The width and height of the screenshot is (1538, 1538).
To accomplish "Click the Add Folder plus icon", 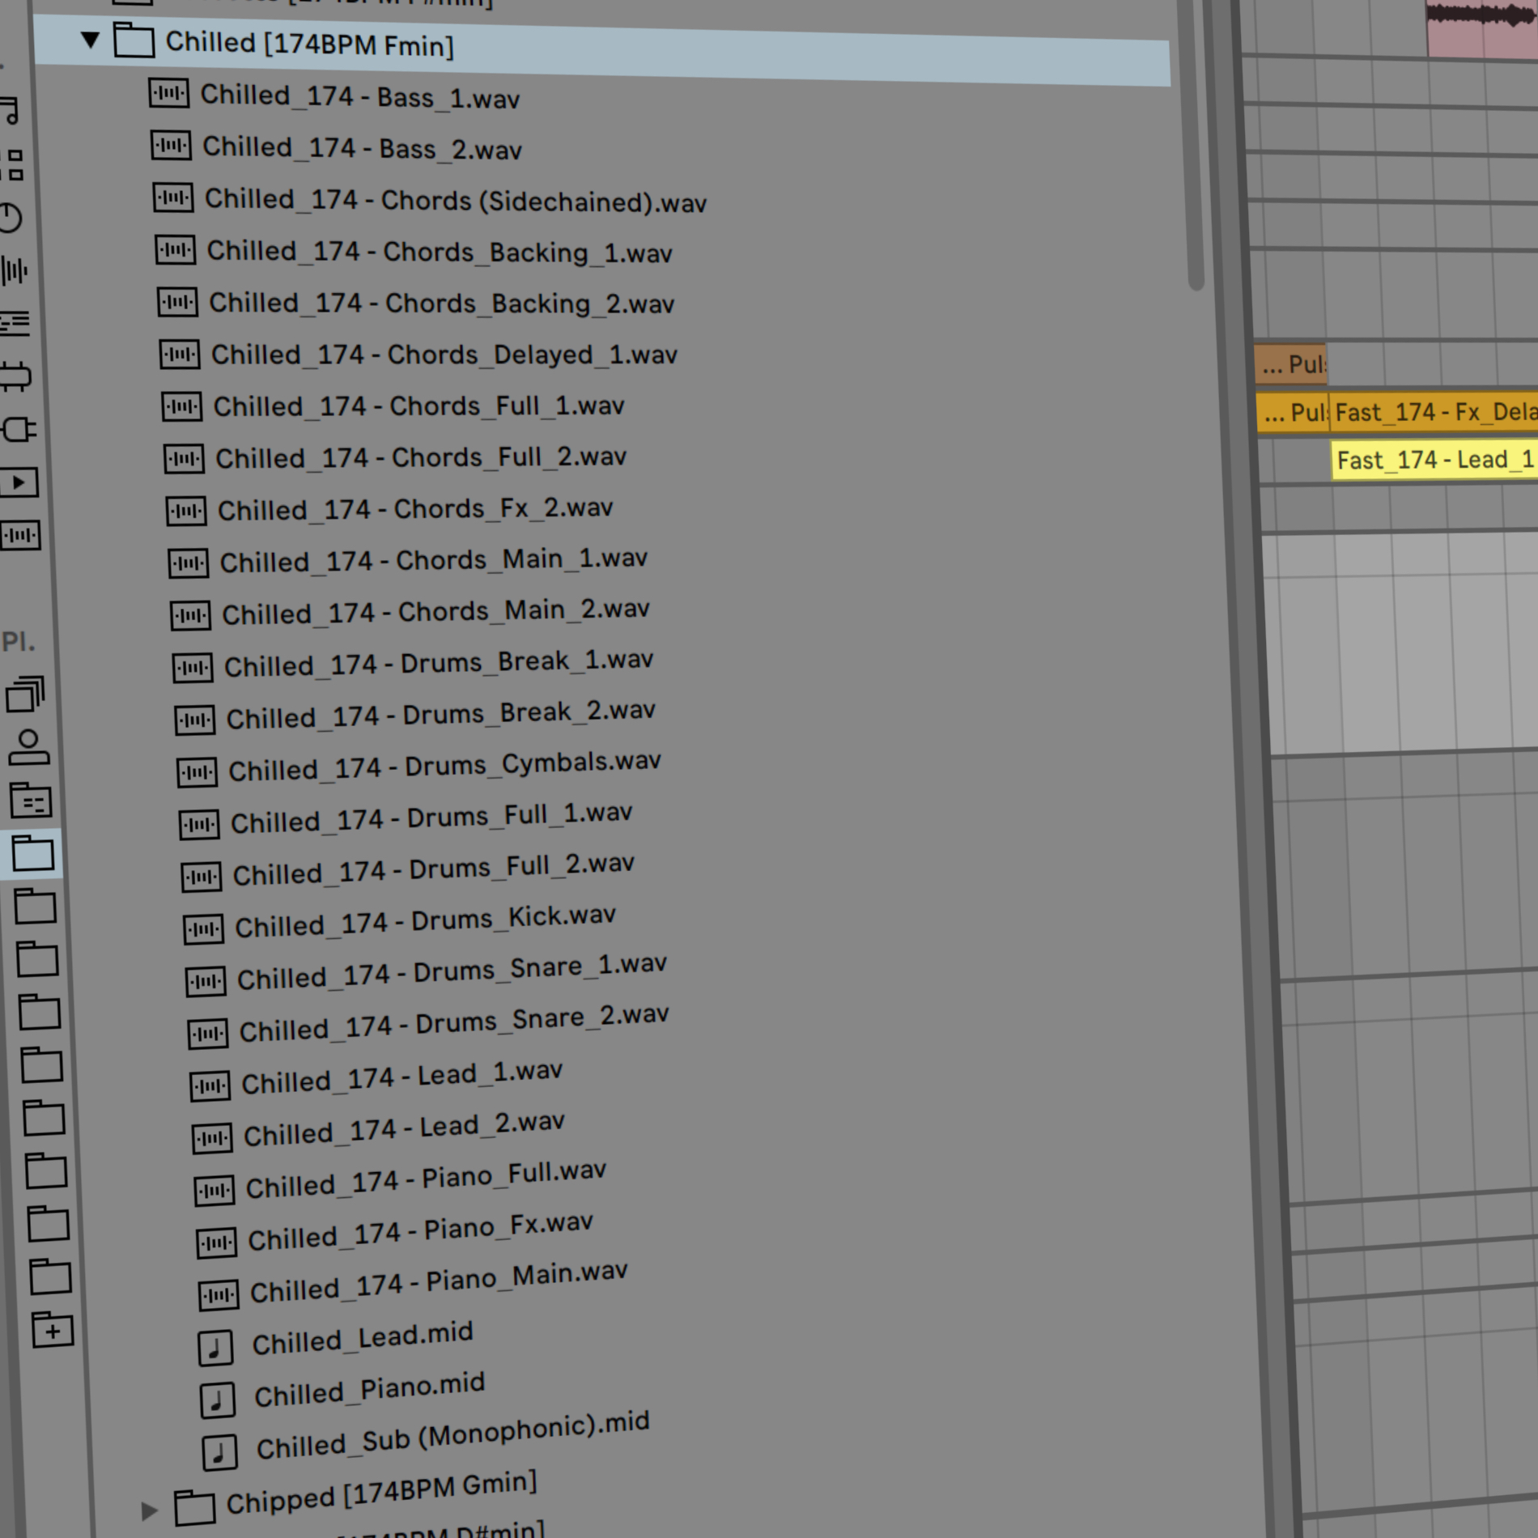I will (53, 1330).
